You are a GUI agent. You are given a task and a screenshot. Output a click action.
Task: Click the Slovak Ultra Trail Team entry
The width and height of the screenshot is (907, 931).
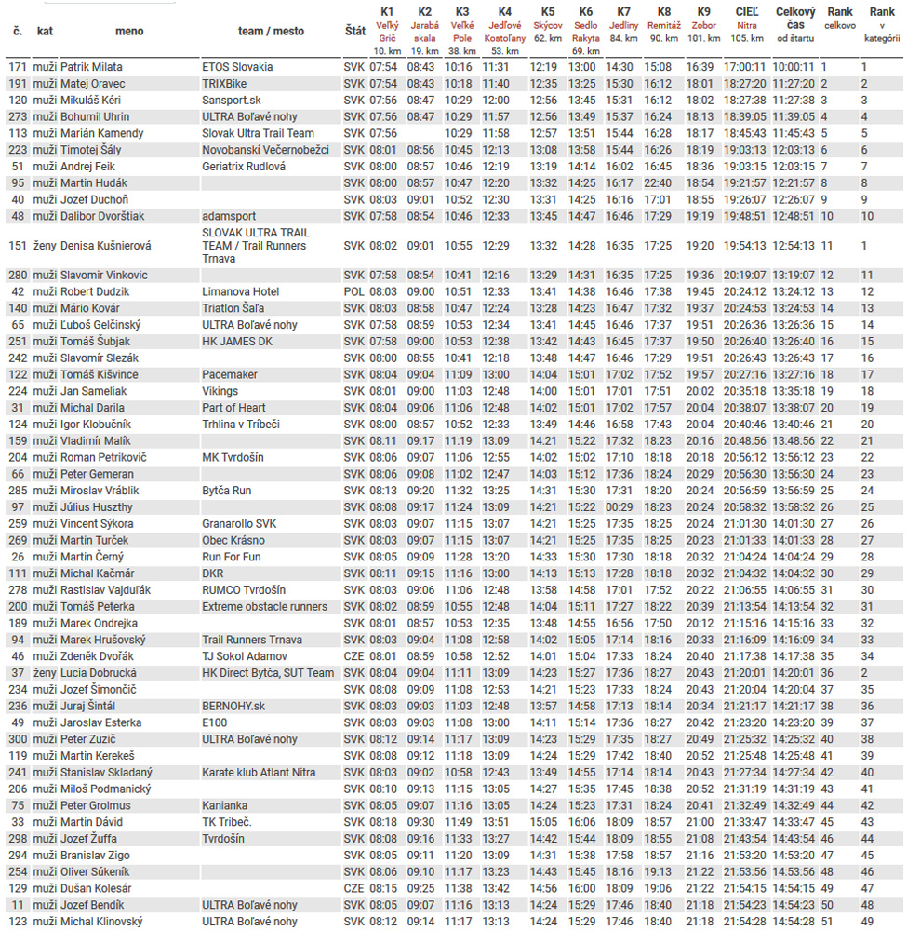pos(258,134)
